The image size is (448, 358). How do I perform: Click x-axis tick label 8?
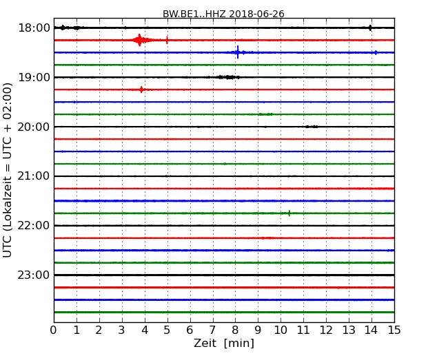[x=235, y=330]
